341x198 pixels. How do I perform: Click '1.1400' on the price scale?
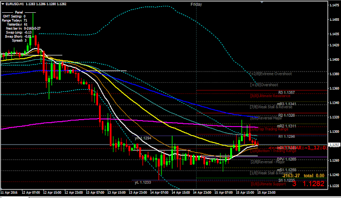335,59
